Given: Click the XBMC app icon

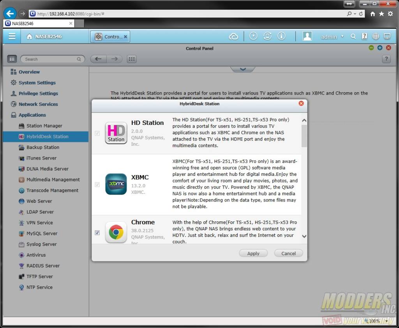Looking at the screenshot, I should (116, 184).
